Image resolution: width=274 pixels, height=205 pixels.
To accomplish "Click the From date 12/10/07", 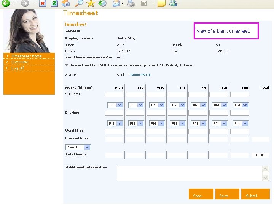I will click(123, 51).
